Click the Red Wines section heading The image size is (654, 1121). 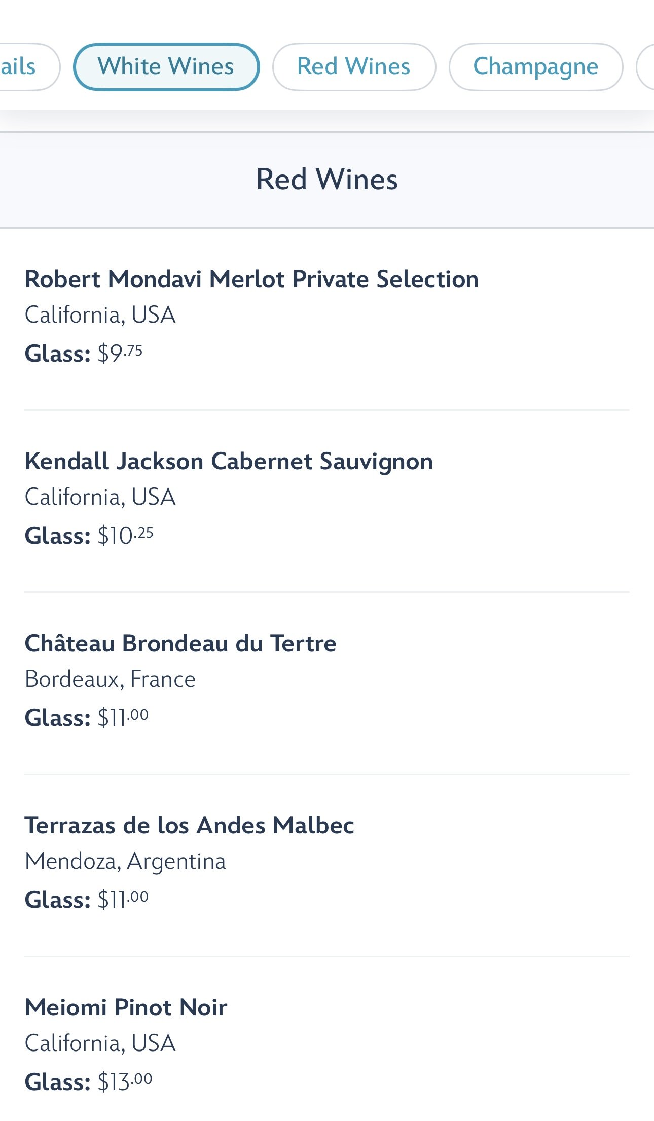pyautogui.click(x=327, y=180)
